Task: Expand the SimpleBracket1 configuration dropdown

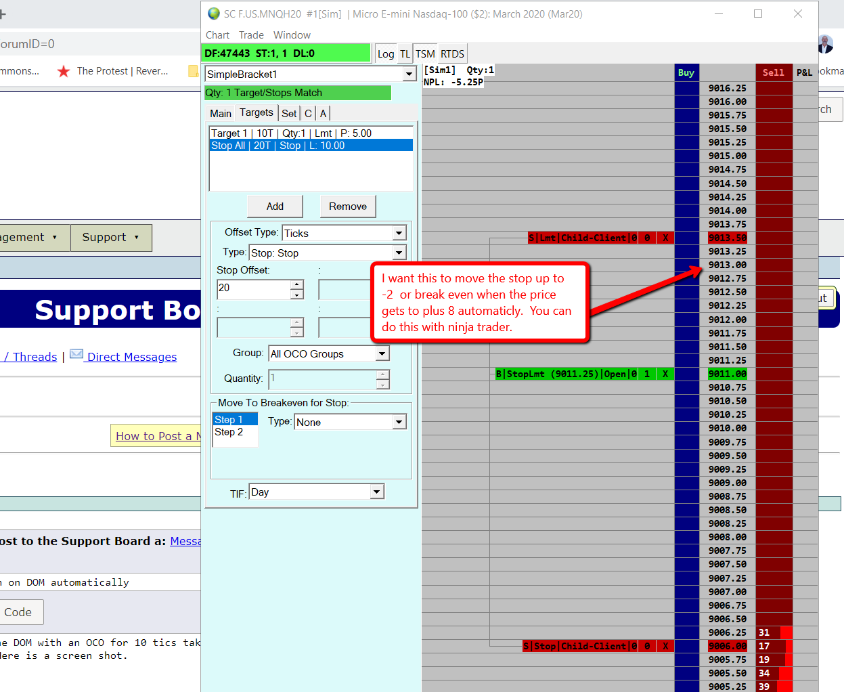Action: [409, 74]
